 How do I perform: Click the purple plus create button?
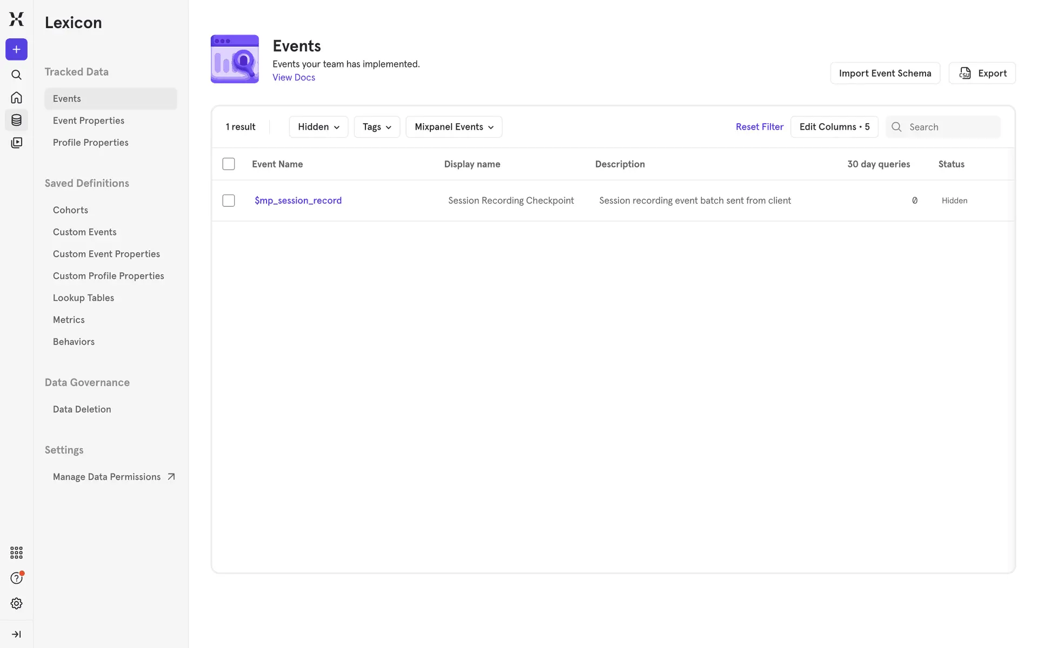16,50
